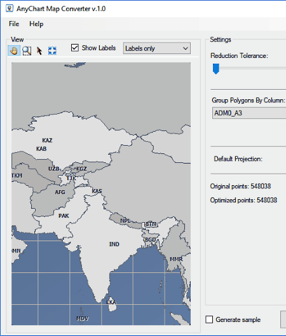Click the AnyChart app icon in title bar
Screen dimensions: 286x336
coord(9,8)
